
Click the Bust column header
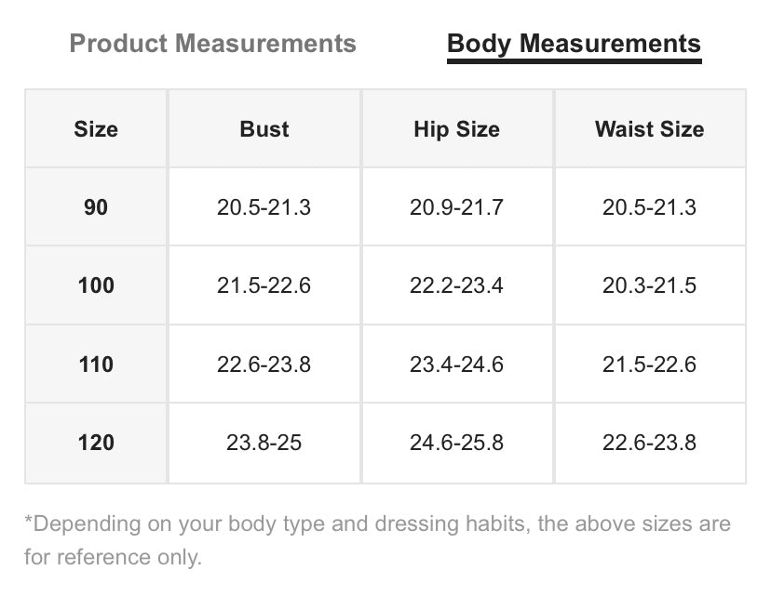click(264, 129)
